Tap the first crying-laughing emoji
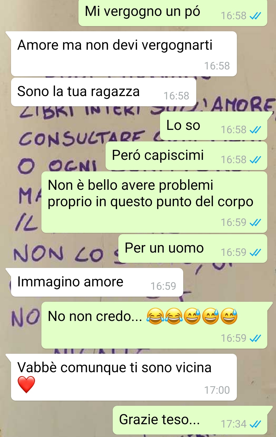Viewport: 276px width, 437px height. click(x=155, y=316)
